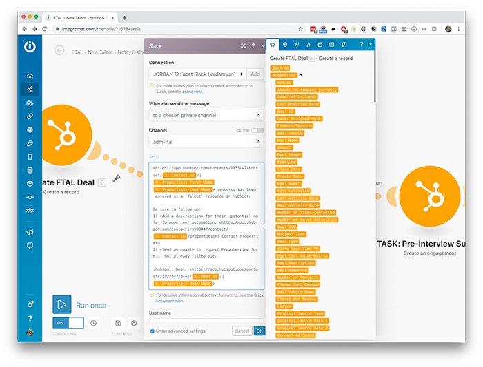Open Keys icon in sidebar
483x367 pixels.
click(30, 143)
